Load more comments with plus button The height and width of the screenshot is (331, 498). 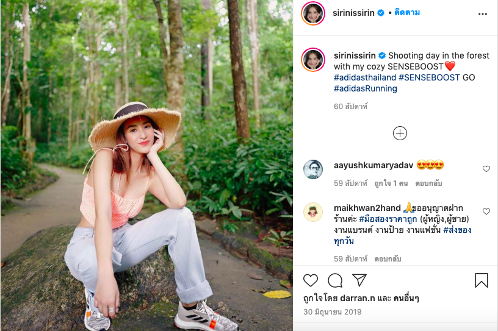point(400,133)
